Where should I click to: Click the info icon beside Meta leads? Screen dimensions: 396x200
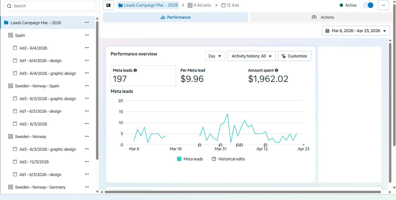pos(135,70)
